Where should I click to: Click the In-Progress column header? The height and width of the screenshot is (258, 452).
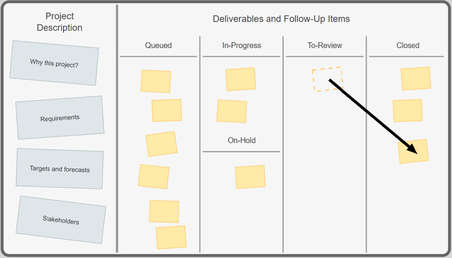point(241,45)
